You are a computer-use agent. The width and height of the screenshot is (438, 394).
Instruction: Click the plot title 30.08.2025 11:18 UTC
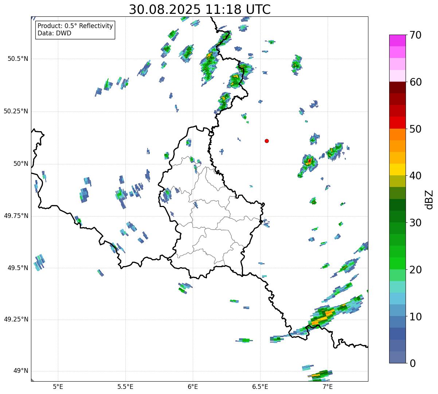[x=200, y=9]
